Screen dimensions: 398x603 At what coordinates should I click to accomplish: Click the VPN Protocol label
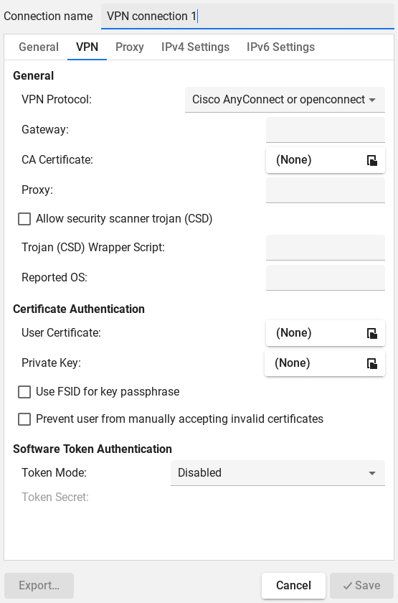click(x=57, y=100)
